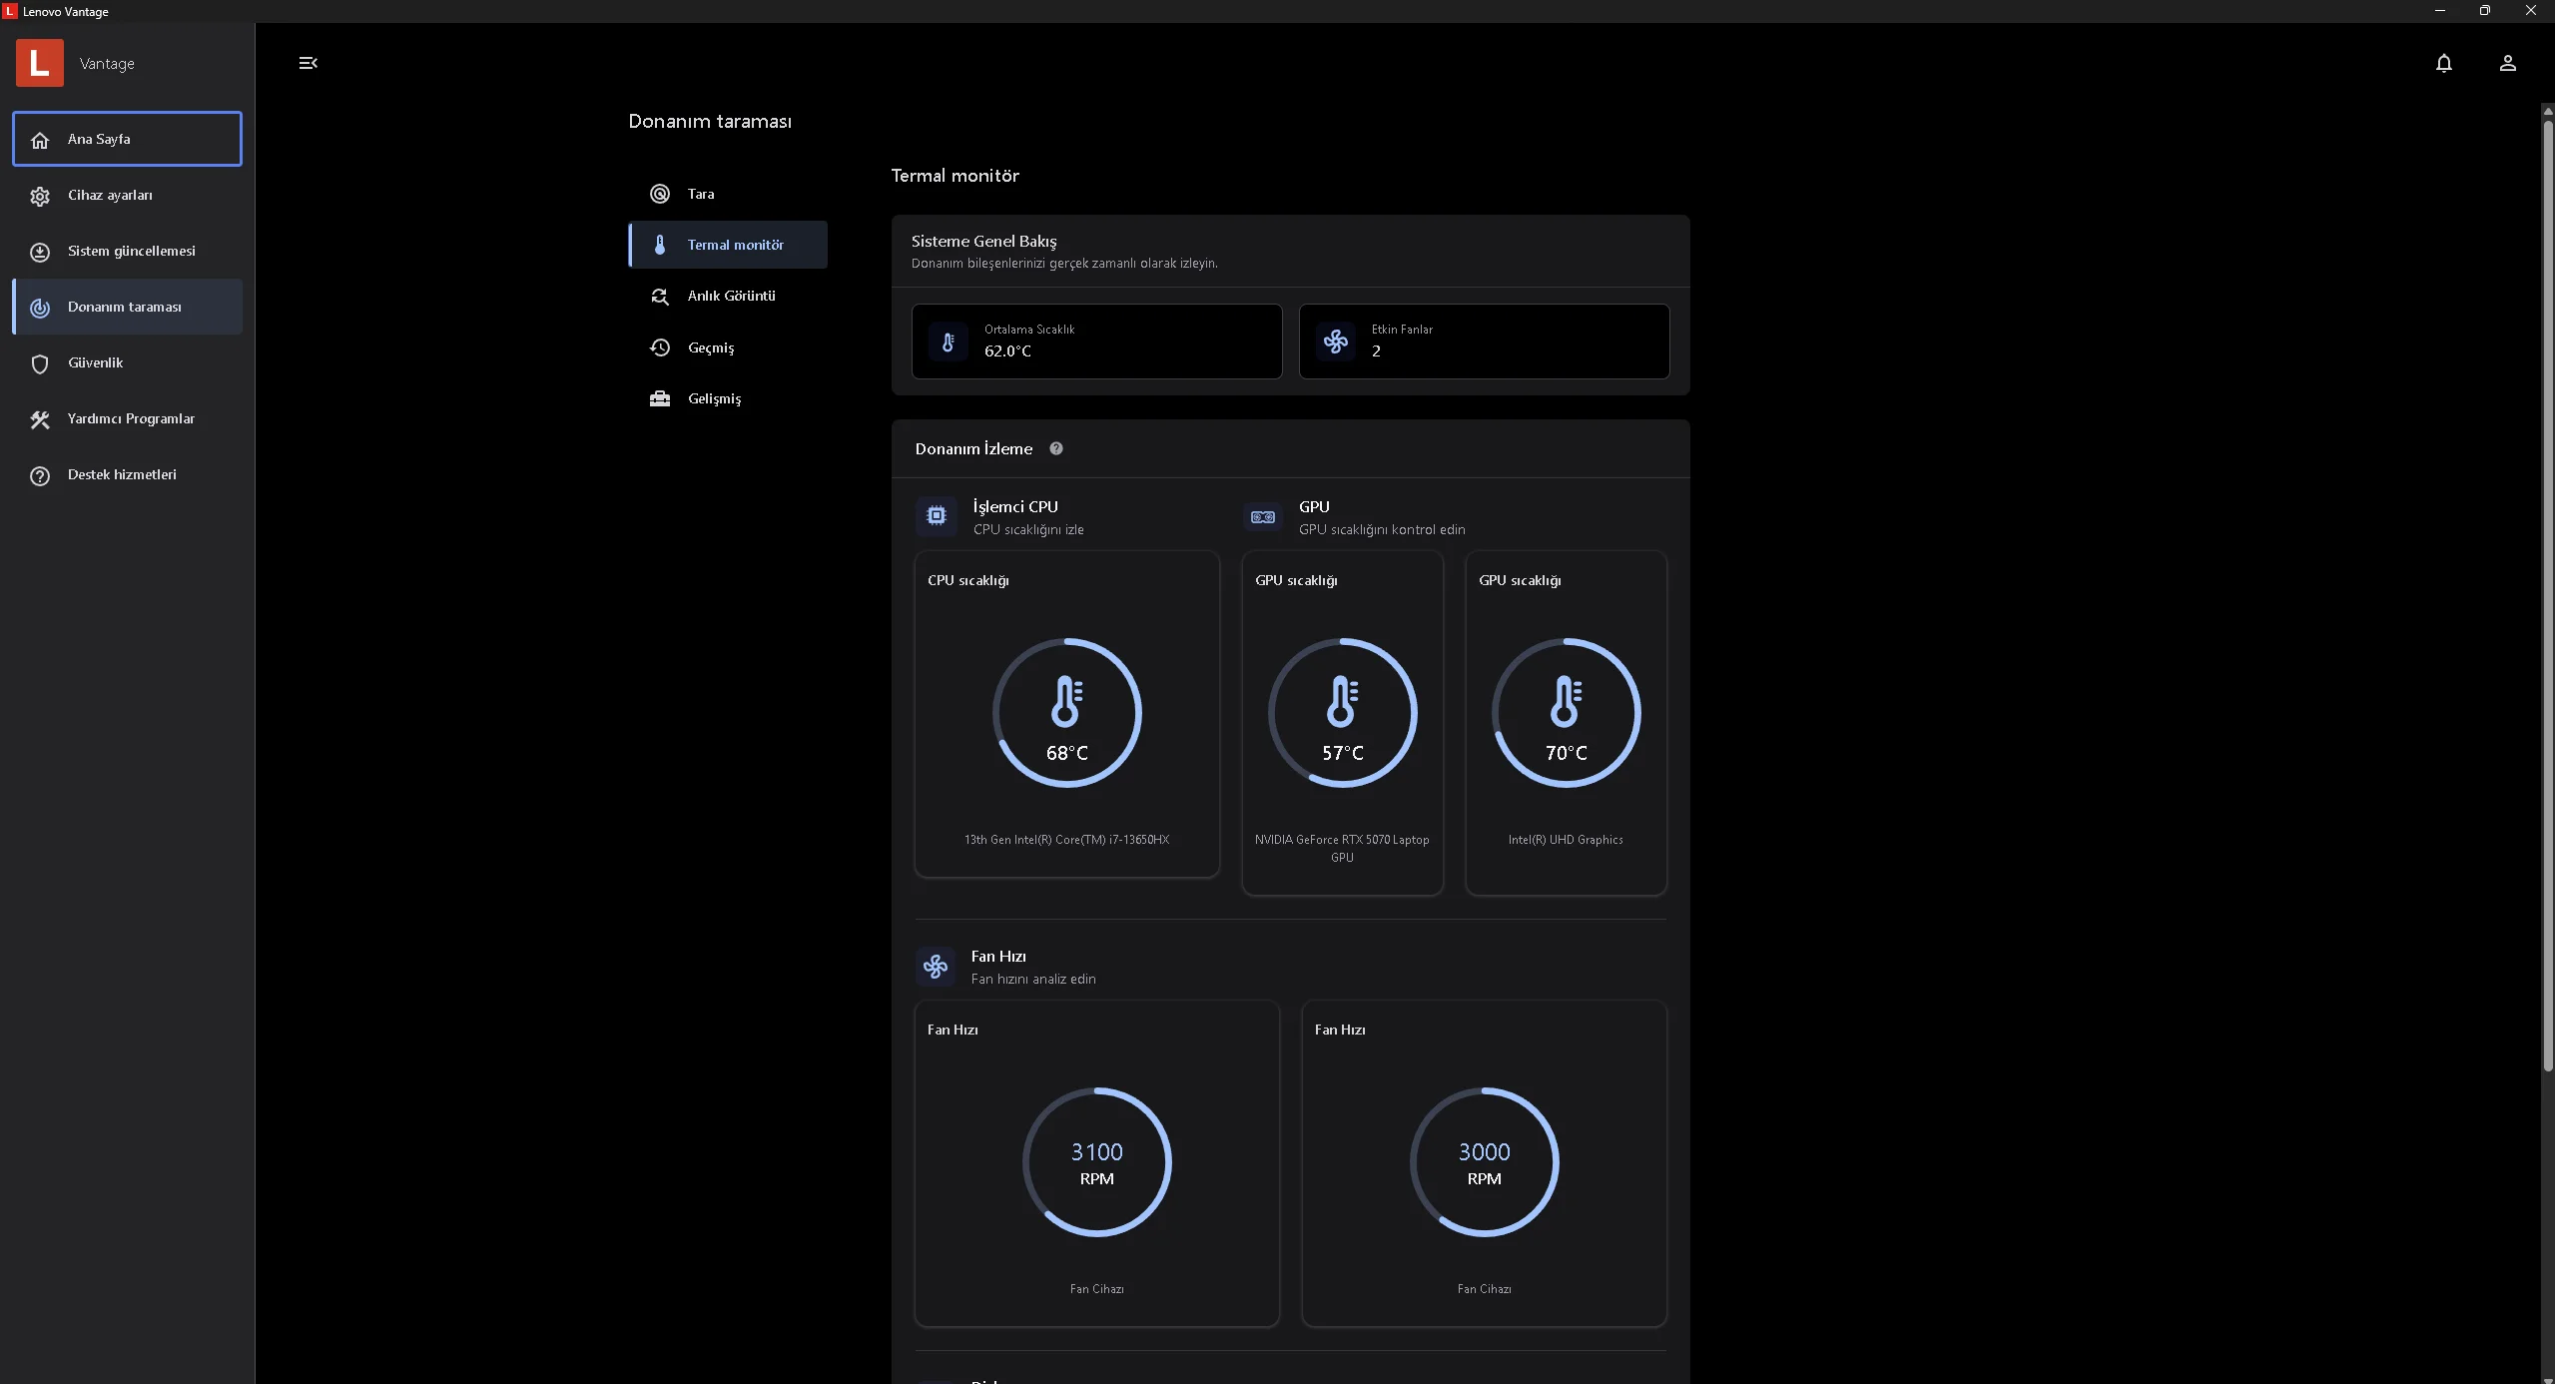2555x1384 pixels.
Task: Open Sistem güncellemesi page
Action: click(127, 251)
